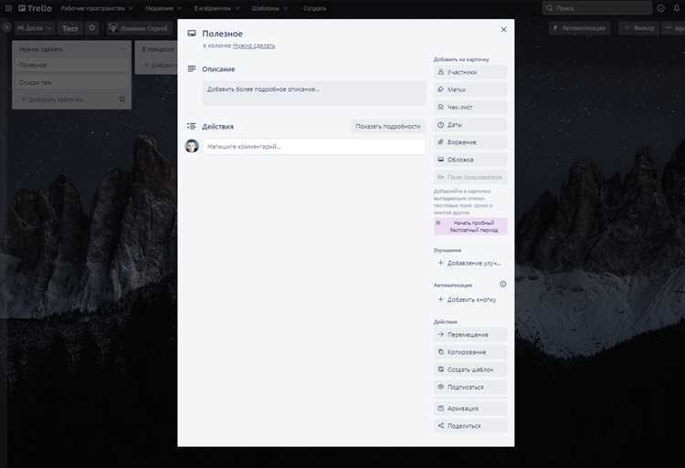Expand the board sidebar arrow
The image size is (685, 468).
pos(6,27)
